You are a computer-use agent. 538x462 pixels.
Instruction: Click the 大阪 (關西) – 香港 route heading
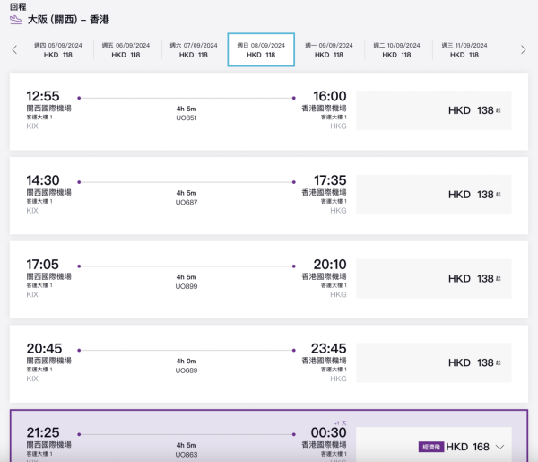[68, 20]
